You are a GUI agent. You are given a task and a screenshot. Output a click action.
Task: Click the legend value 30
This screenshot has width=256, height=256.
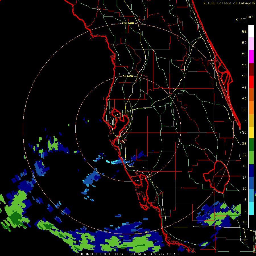click(x=244, y=132)
